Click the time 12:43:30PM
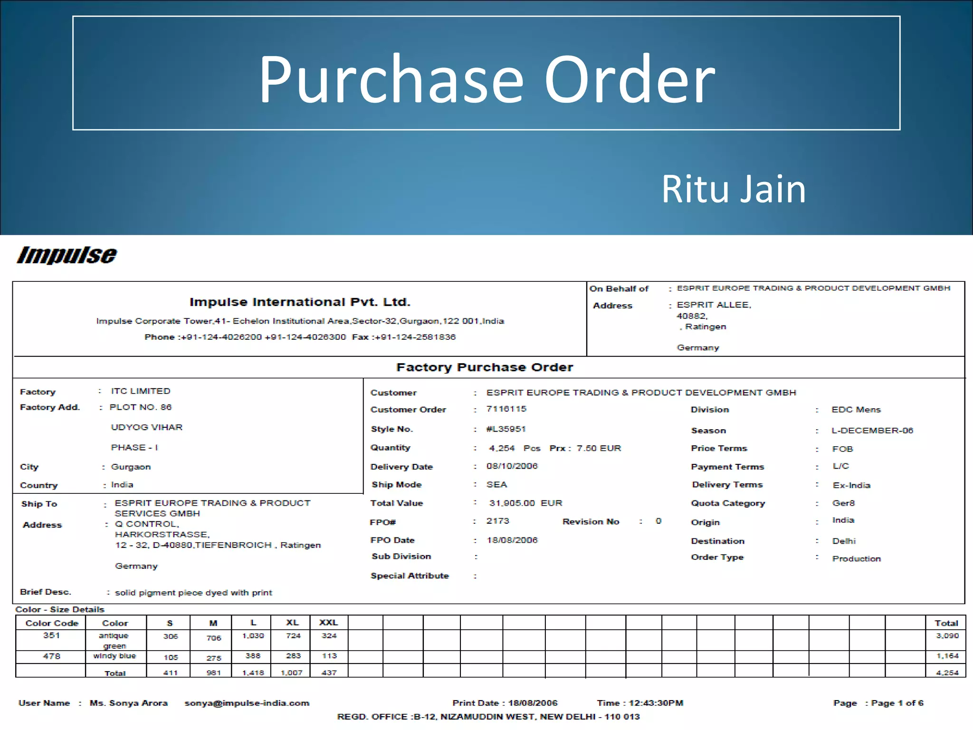The width and height of the screenshot is (973, 730). click(x=656, y=703)
